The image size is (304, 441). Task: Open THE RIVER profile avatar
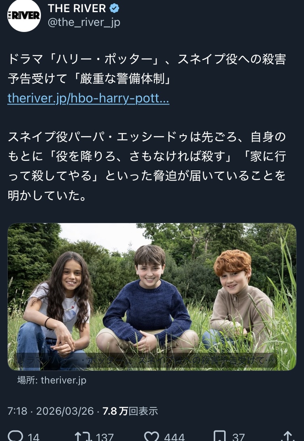(x=24, y=15)
